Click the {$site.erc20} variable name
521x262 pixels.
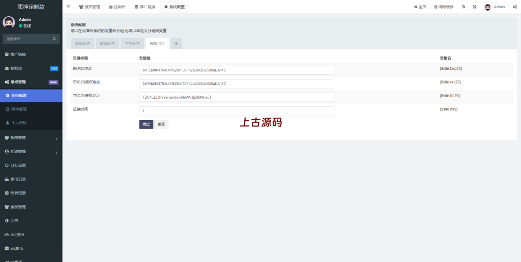pyautogui.click(x=450, y=82)
